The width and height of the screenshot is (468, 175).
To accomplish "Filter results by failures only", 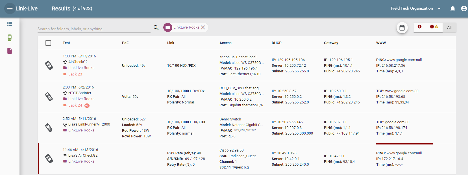I will [x=419, y=27].
